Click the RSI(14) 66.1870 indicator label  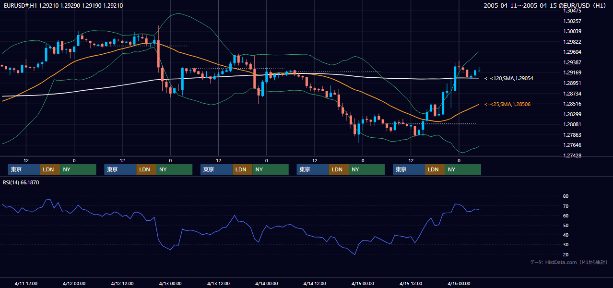pyautogui.click(x=21, y=182)
